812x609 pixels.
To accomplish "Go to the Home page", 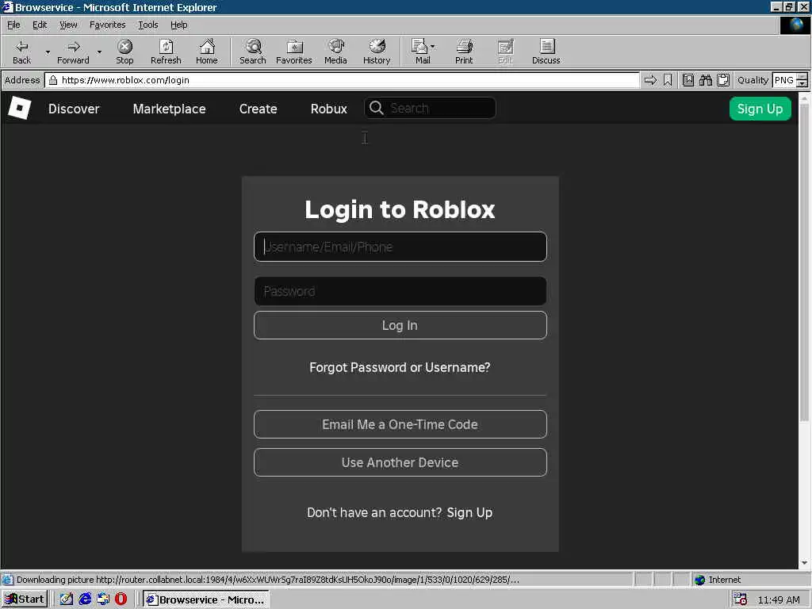I will 207,52.
